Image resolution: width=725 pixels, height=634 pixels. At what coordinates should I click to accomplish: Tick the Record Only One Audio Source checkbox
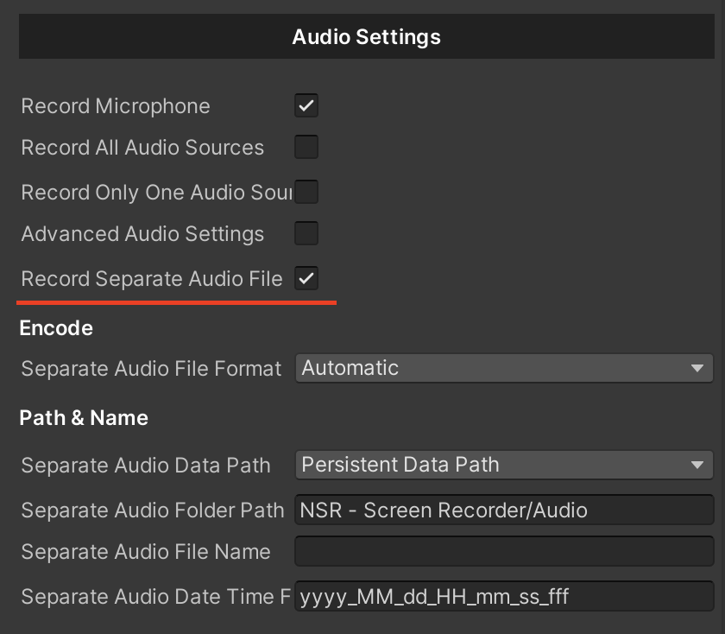pos(306,192)
